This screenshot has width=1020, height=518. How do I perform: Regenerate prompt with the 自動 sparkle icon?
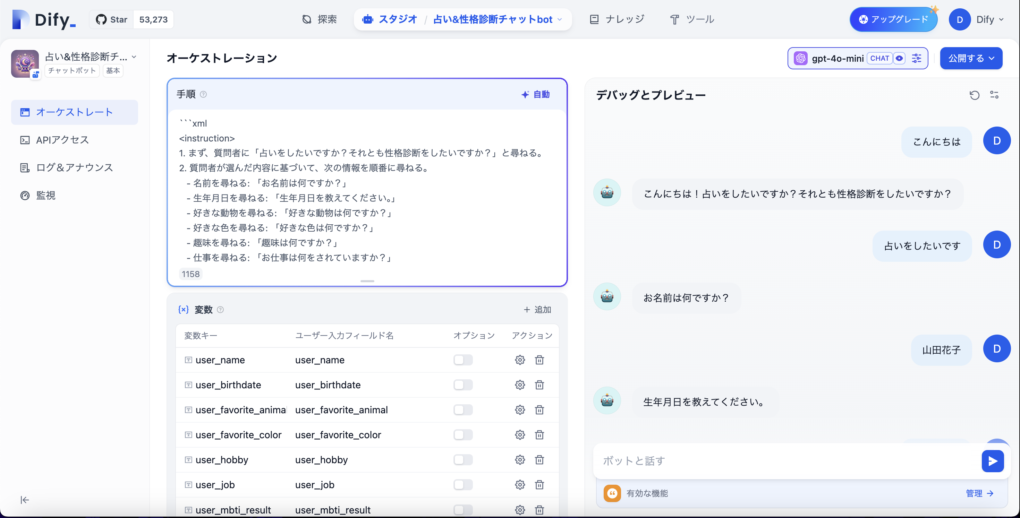tap(525, 94)
